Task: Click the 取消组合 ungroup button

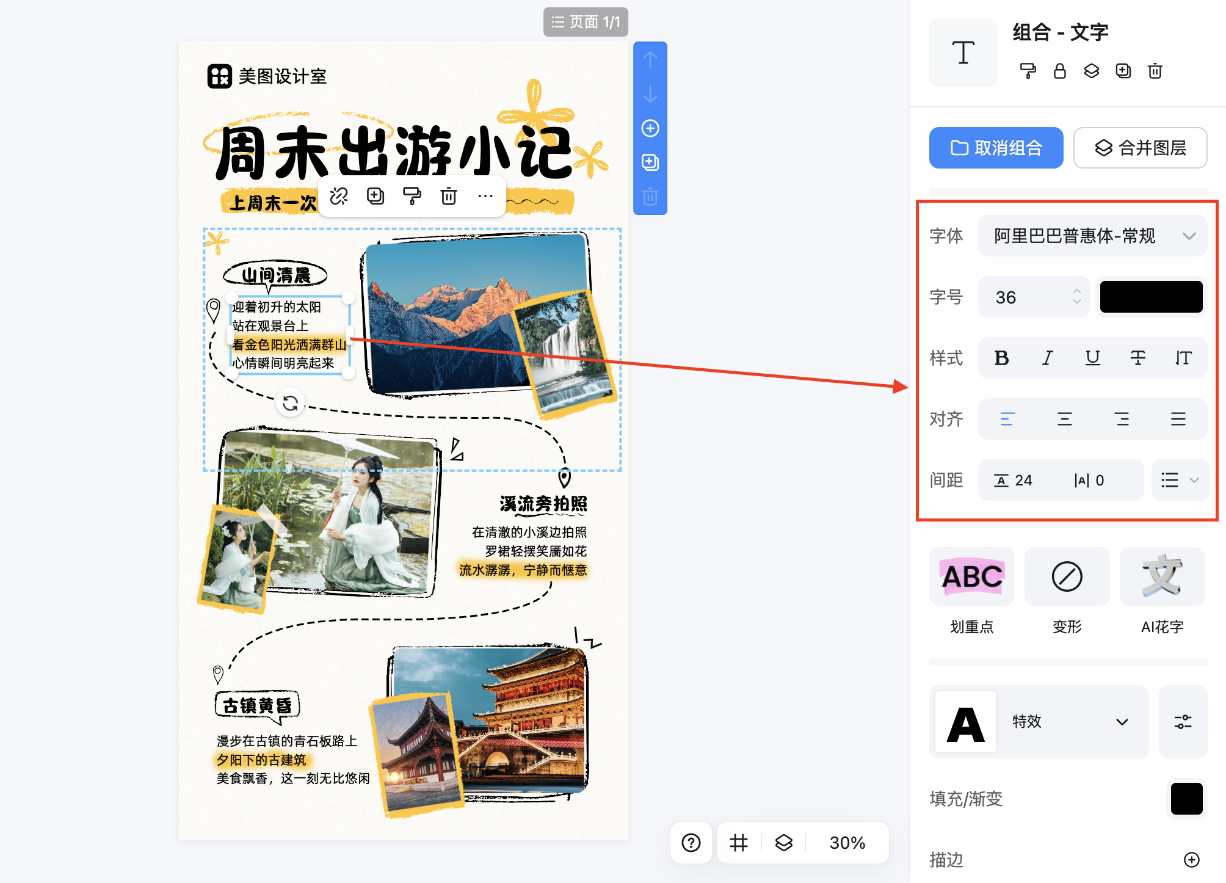Action: 995,147
